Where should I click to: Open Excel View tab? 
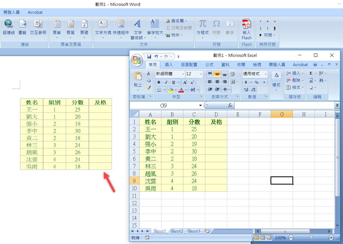(257, 65)
